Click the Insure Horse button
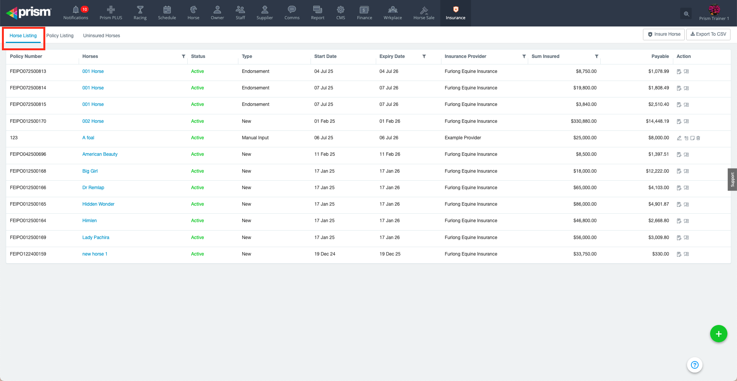The width and height of the screenshot is (737, 381). 664,34
